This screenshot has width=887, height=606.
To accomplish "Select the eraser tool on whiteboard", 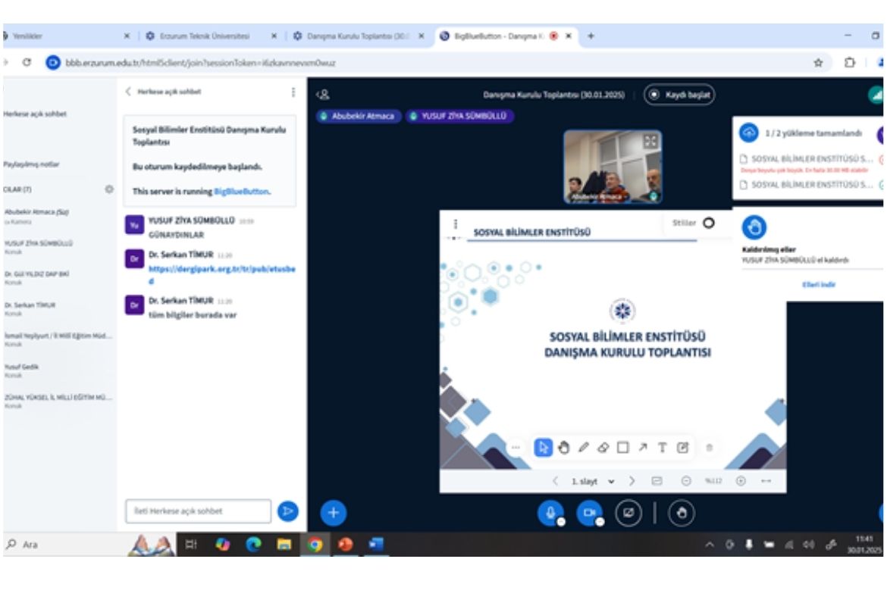I will coord(603,448).
